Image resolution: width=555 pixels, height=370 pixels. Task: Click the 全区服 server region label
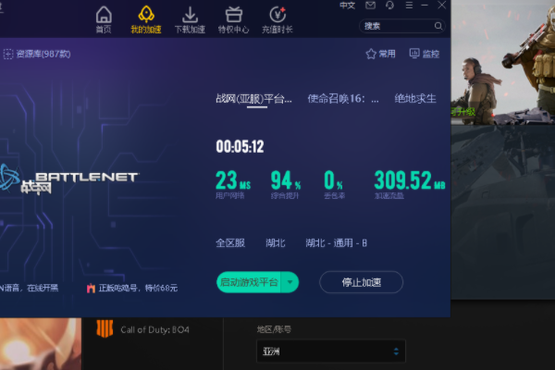(x=230, y=243)
